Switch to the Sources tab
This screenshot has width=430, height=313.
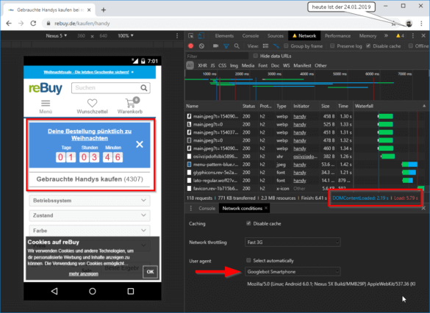[276, 35]
